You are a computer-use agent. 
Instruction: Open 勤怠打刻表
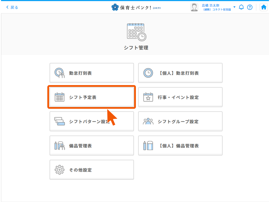pyautogui.click(x=92, y=73)
